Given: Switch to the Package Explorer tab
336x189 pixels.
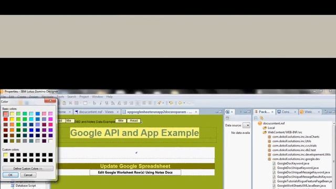Looking at the screenshot, I should pyautogui.click(x=264, y=112).
